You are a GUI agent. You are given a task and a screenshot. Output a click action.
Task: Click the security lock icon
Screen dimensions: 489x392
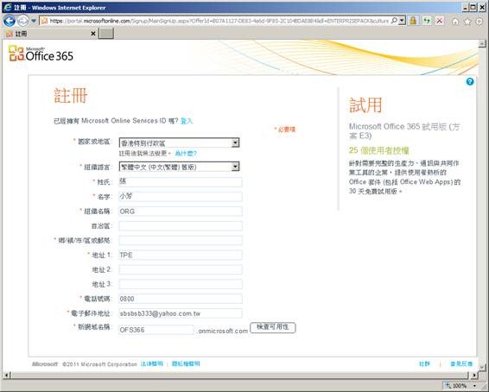tap(413, 21)
